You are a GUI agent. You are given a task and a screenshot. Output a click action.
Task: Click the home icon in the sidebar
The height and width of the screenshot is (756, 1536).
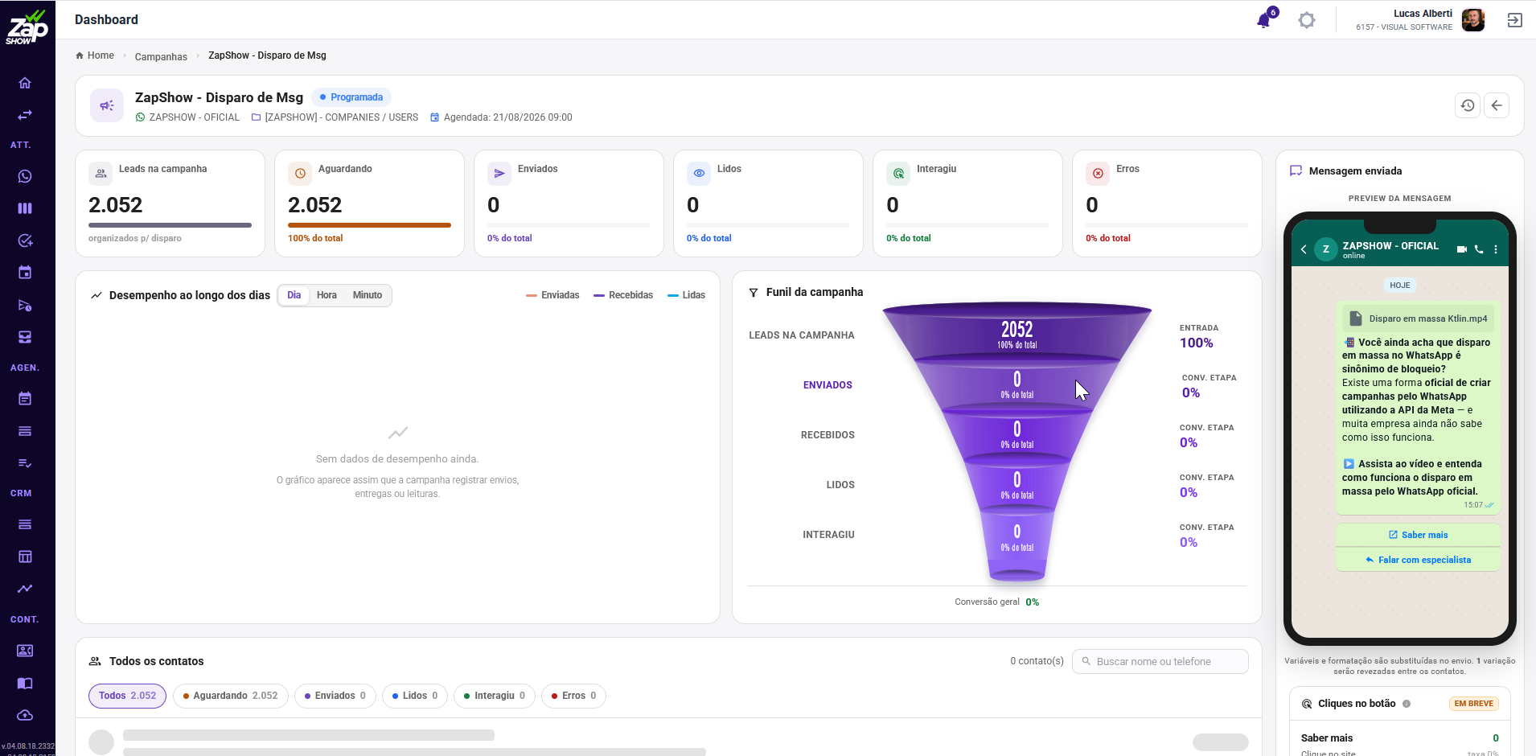pyautogui.click(x=25, y=83)
